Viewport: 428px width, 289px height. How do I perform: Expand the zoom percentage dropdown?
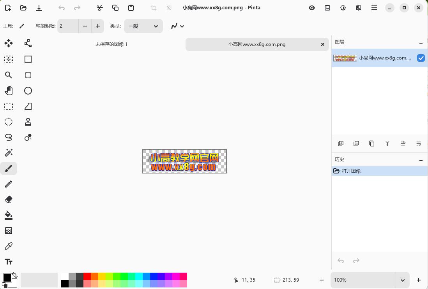[402, 280]
